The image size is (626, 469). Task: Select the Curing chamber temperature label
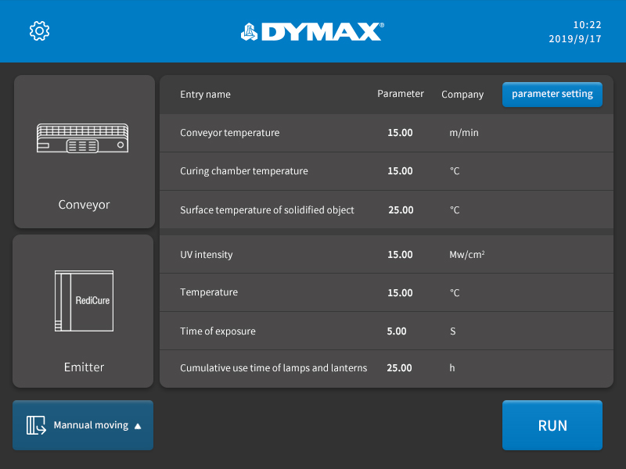(244, 171)
